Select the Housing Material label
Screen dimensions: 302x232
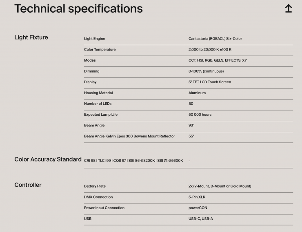(98, 93)
